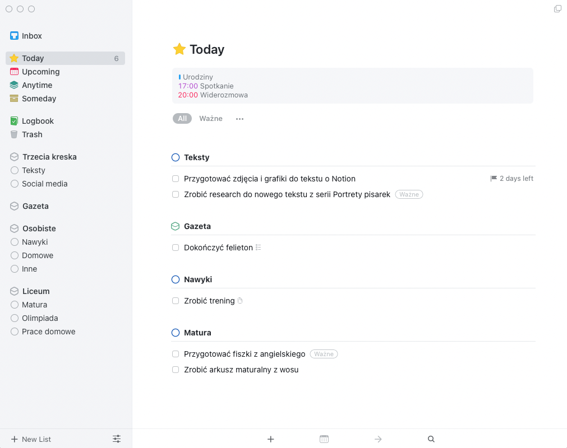Mark Zrobić trening as completed

pos(176,301)
